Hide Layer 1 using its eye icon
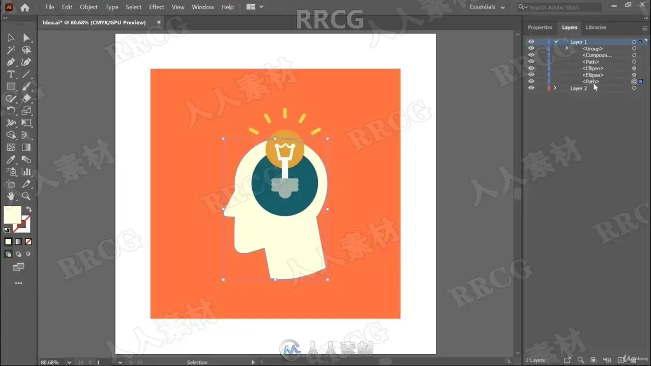The height and width of the screenshot is (366, 651). (x=531, y=42)
